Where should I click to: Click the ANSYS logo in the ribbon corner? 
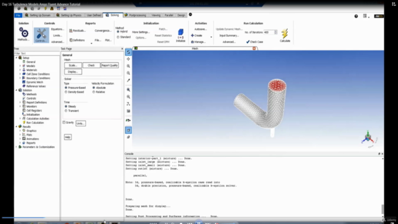pyautogui.click(x=379, y=16)
